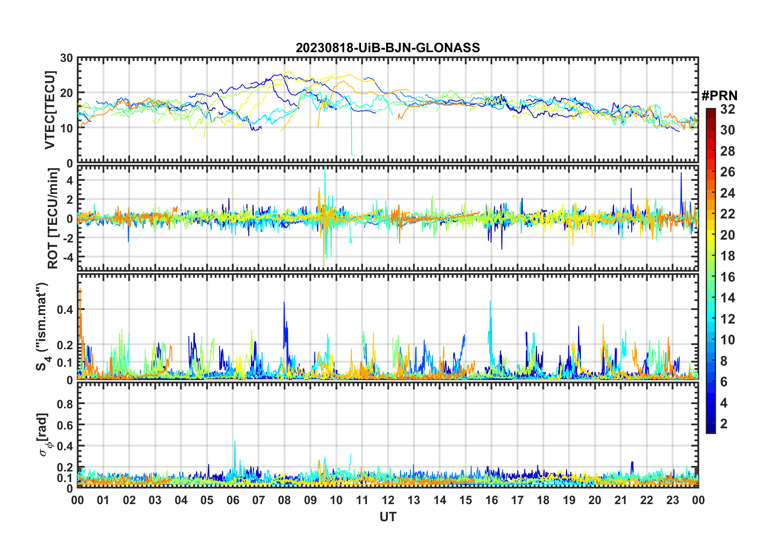Click the 18 hour tick on the UT axis
Image resolution: width=776 pixels, height=542 pixels.
pyautogui.click(x=543, y=500)
